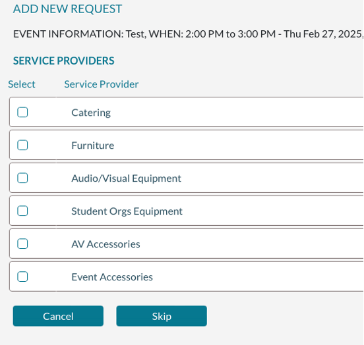
Task: Click the EVENT INFORMATION: Test label
Action: point(80,34)
